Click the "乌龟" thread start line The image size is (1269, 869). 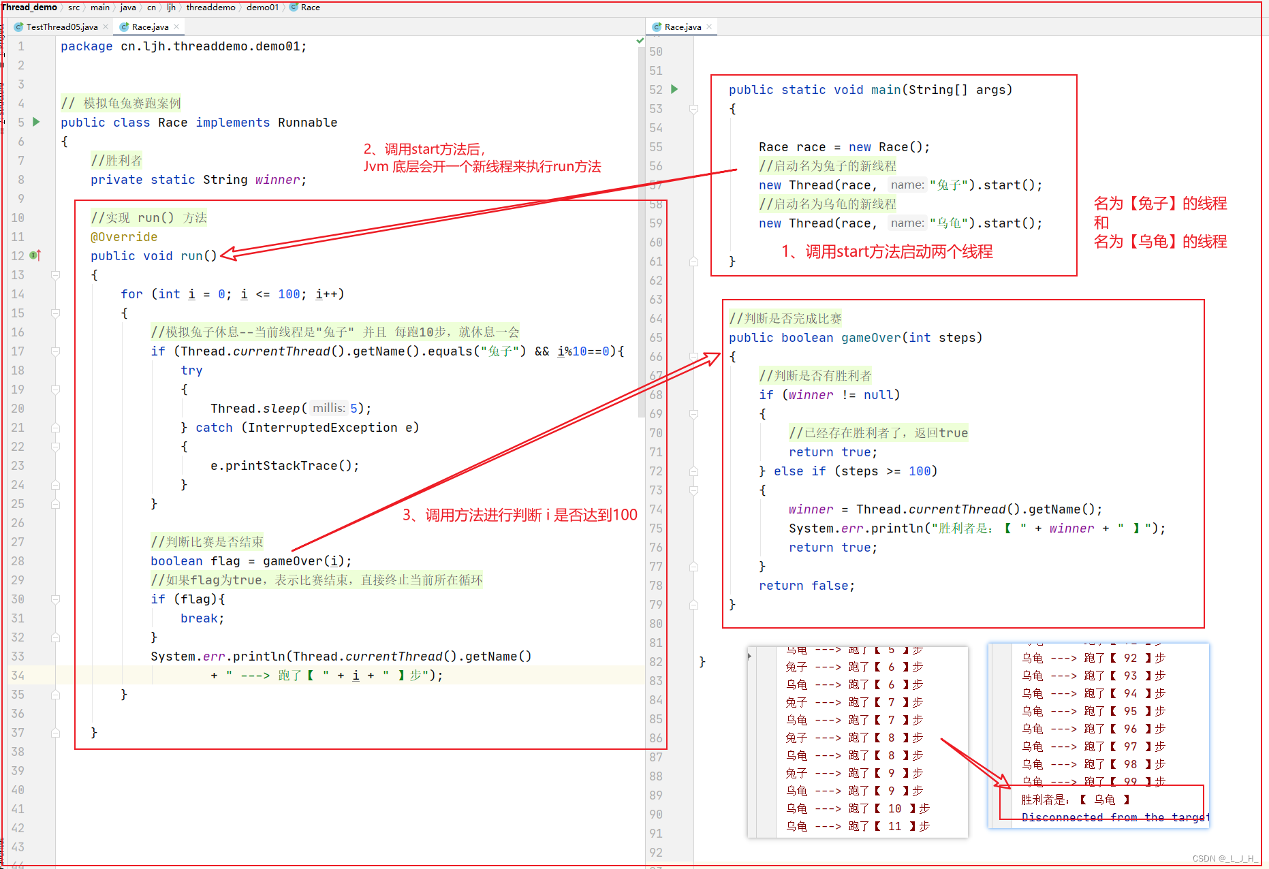point(900,223)
